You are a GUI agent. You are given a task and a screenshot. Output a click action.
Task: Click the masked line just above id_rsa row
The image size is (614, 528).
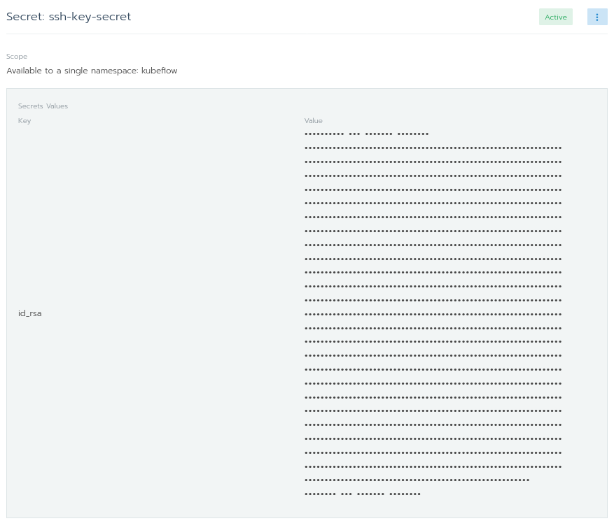point(433,301)
